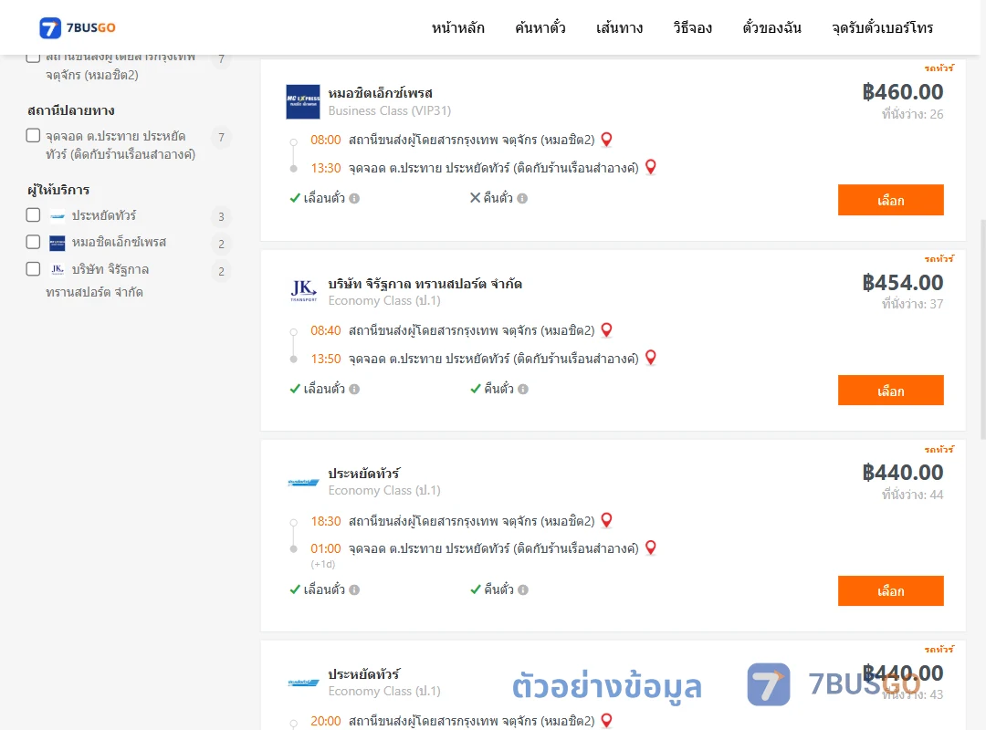The image size is (986, 730).
Task: Click the 08:00 departure time
Action: coord(326,140)
